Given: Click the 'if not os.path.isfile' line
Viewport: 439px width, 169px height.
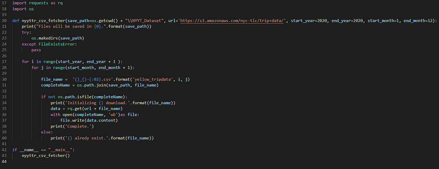Looking at the screenshot, I should (x=84, y=97).
